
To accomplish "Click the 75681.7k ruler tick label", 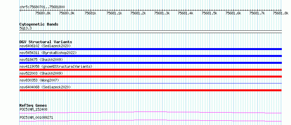I will point(257,13).
